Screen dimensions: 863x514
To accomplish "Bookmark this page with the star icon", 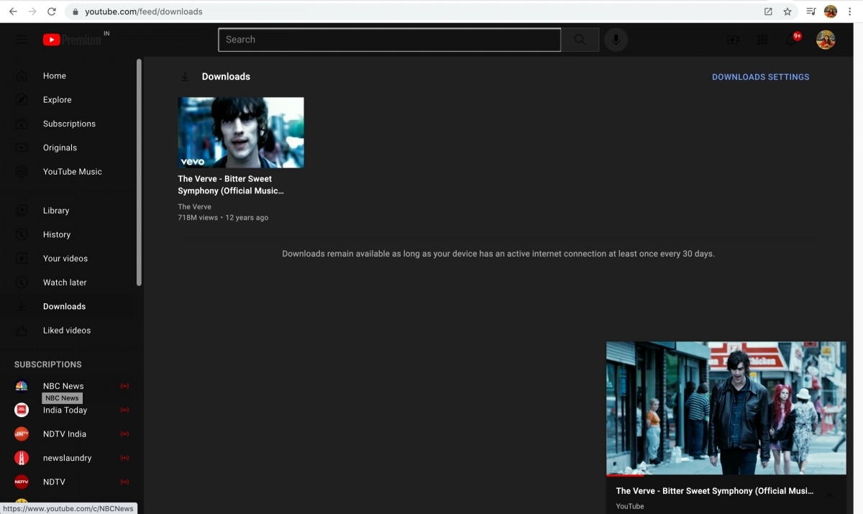I will (787, 12).
